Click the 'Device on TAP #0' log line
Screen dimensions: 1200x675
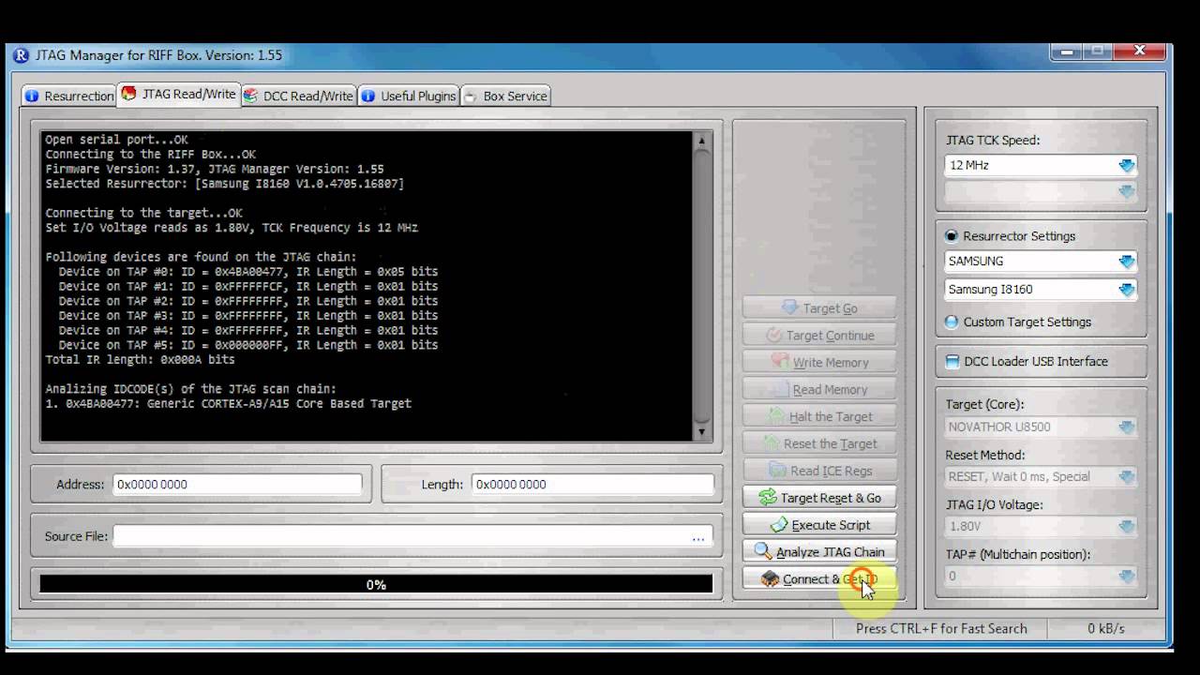tap(247, 272)
